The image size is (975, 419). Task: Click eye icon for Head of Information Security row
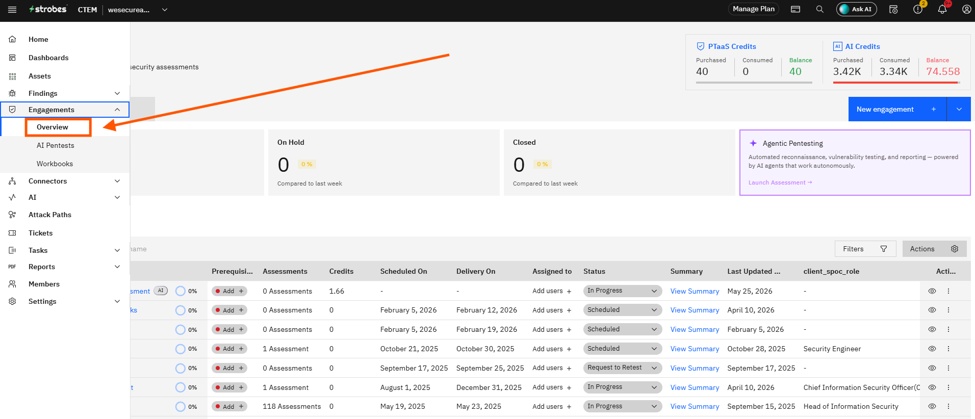tap(932, 407)
